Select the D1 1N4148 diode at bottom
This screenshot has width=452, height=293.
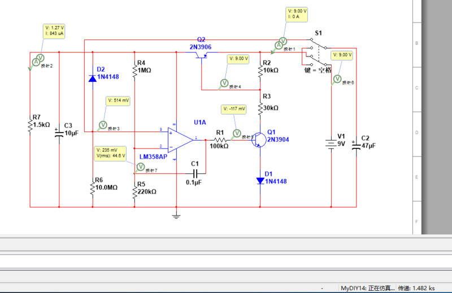[260, 181]
